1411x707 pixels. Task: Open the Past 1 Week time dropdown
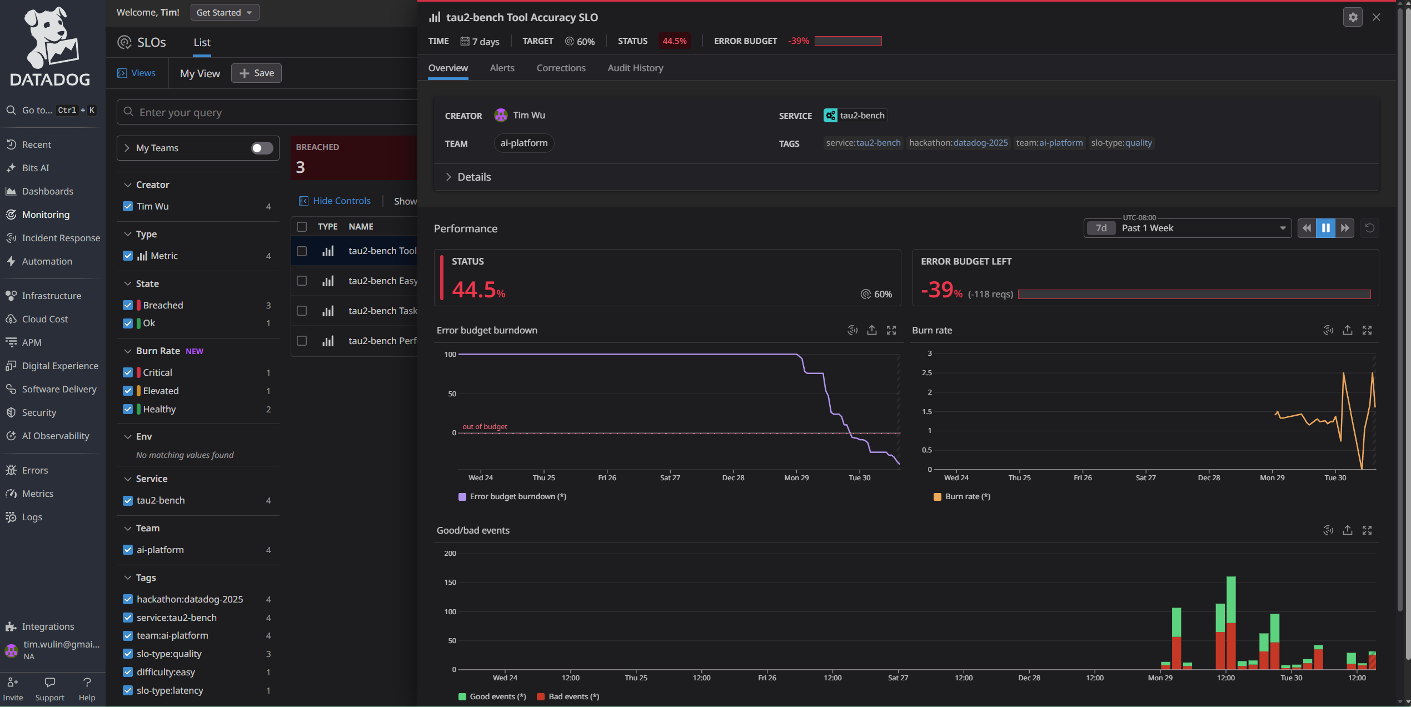coord(1187,228)
